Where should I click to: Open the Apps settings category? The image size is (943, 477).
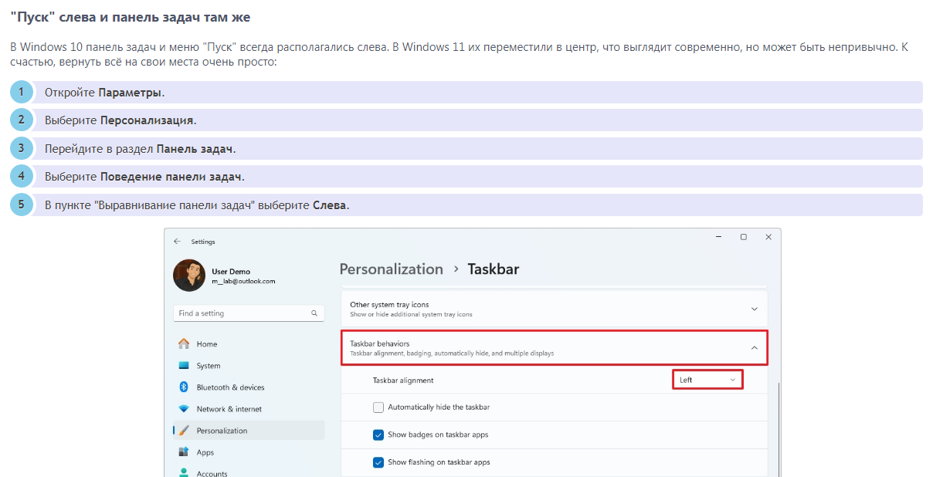click(205, 452)
